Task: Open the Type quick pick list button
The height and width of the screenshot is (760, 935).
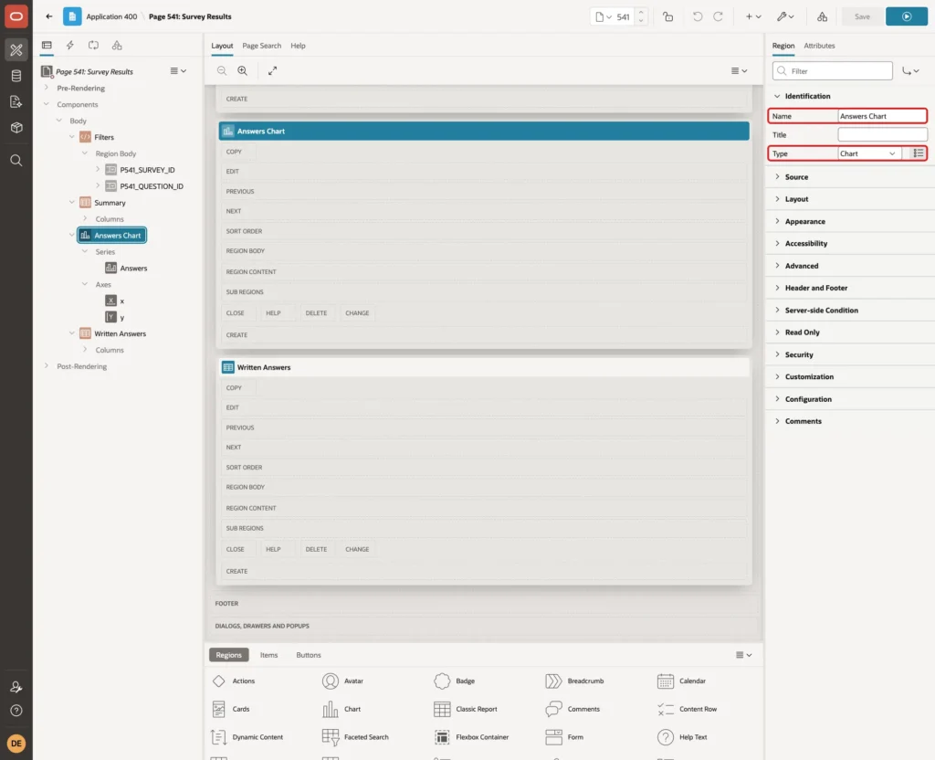Action: [919, 153]
